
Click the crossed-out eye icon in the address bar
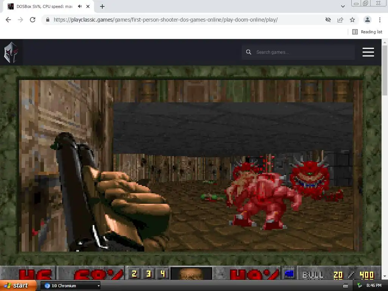pyautogui.click(x=328, y=20)
